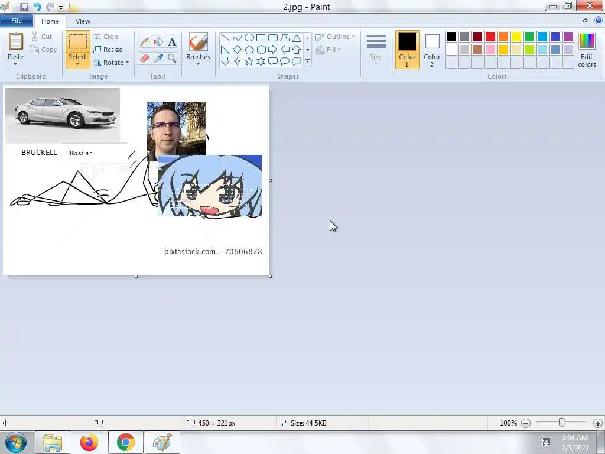This screenshot has width=605, height=454.
Task: Open Customize Quick Access Toolbar arrow
Action: tap(61, 7)
